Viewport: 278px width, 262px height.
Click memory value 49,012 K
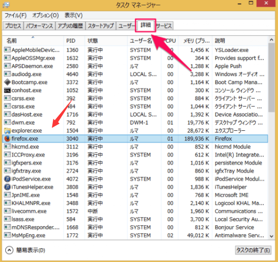click(198, 235)
